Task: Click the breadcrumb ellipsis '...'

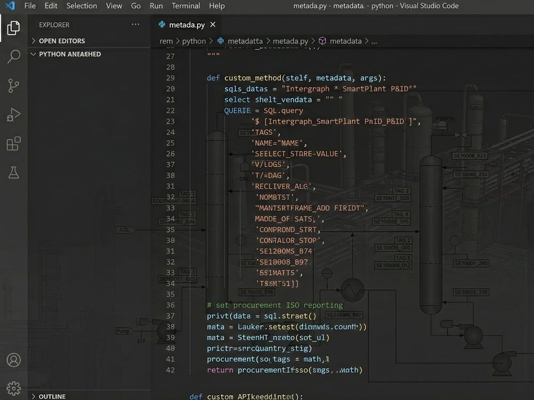Action: pos(374,41)
